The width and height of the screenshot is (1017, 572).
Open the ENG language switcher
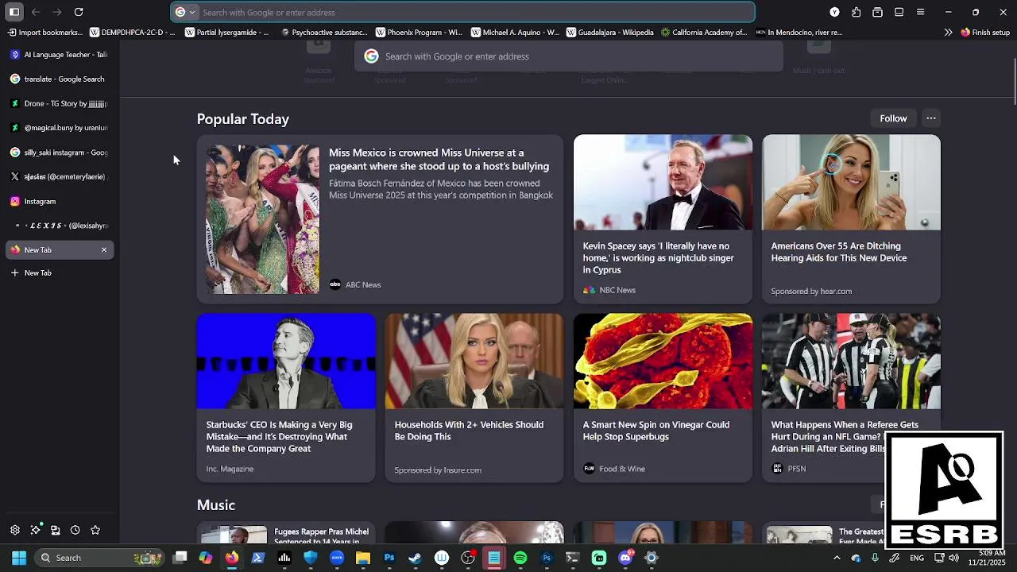(917, 558)
